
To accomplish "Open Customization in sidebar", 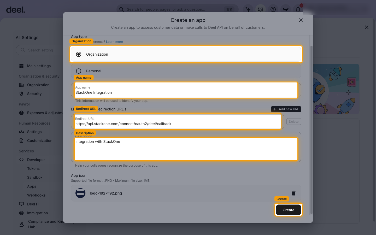I will pyautogui.click(x=40, y=140).
